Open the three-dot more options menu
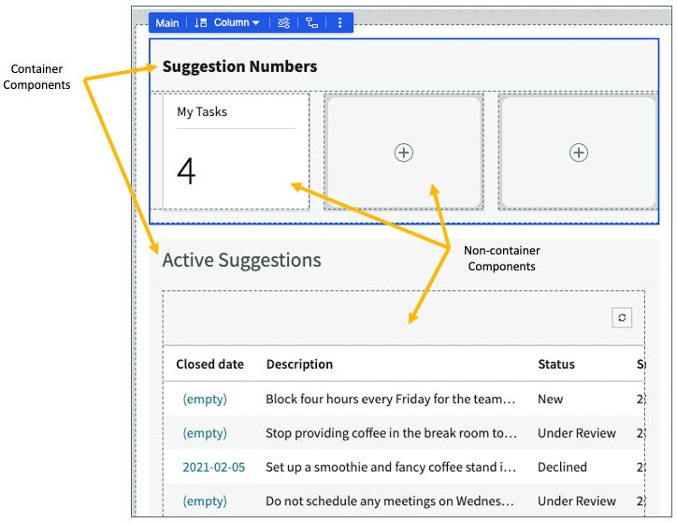Image resolution: width=677 pixels, height=523 pixels. [339, 22]
